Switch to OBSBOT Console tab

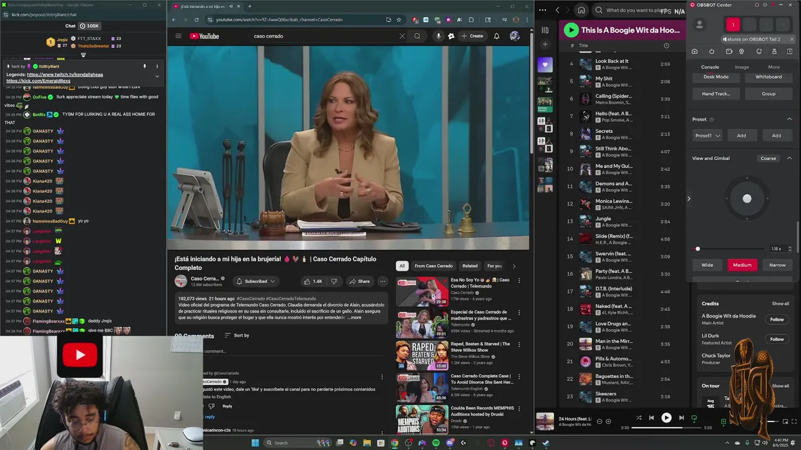click(710, 67)
